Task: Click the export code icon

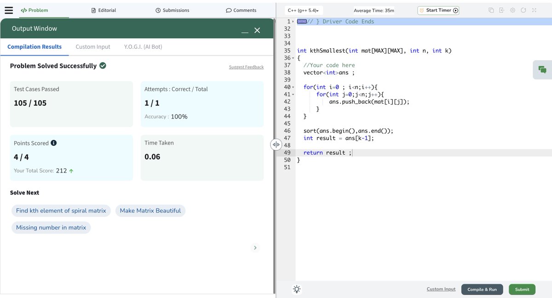Action: coord(501,10)
